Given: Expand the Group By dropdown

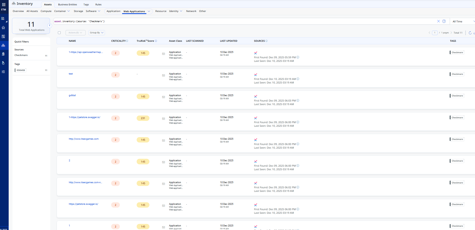Looking at the screenshot, I should pos(97,33).
